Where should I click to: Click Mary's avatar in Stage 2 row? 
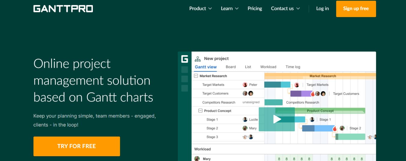245,128
